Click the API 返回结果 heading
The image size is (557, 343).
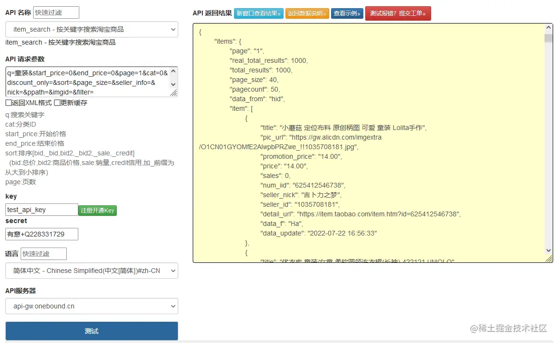tap(212, 13)
